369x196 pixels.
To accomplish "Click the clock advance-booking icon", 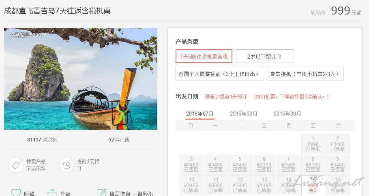I will pos(67,165).
